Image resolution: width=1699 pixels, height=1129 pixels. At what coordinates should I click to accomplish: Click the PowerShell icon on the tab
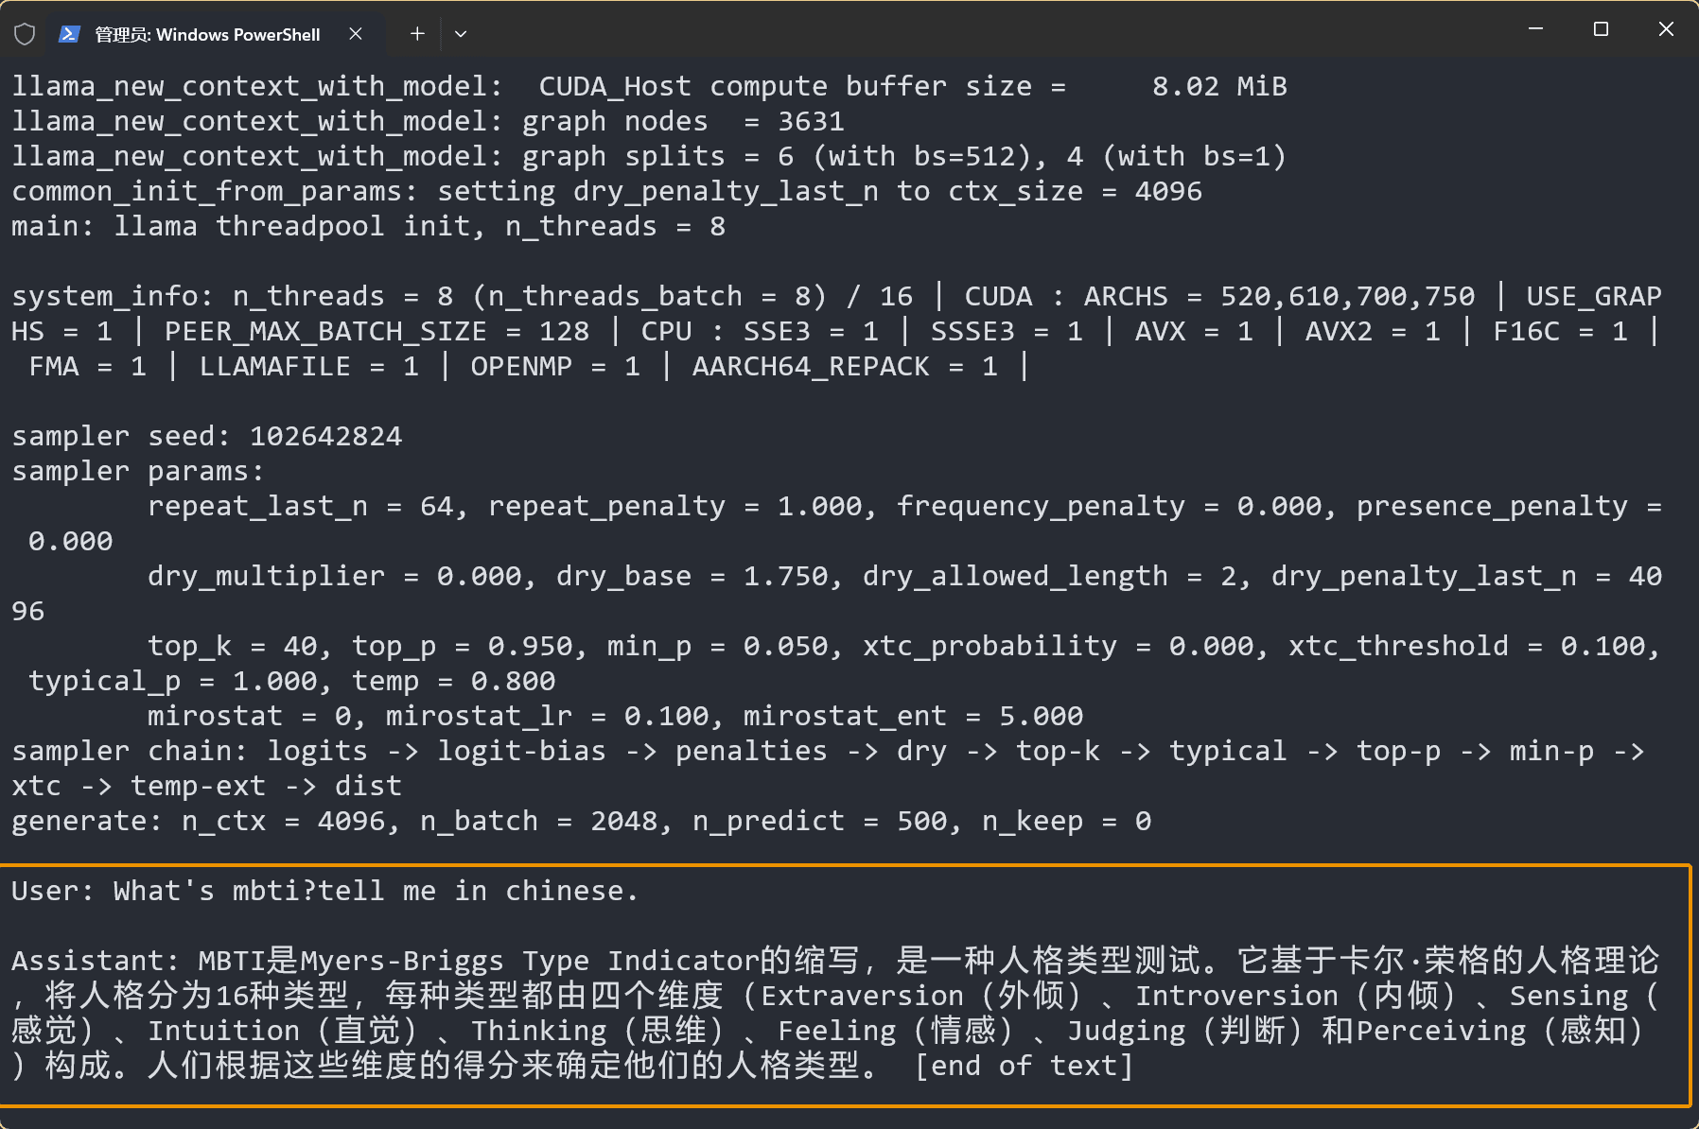69,35
